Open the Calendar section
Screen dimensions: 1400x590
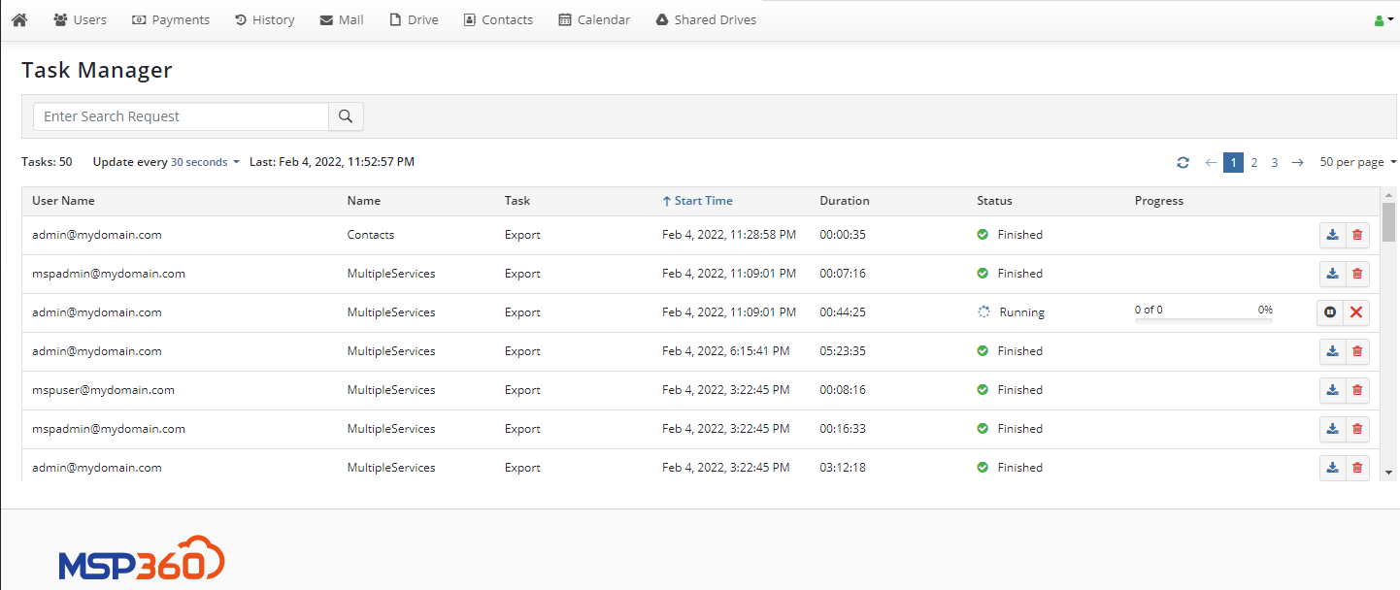tap(594, 19)
